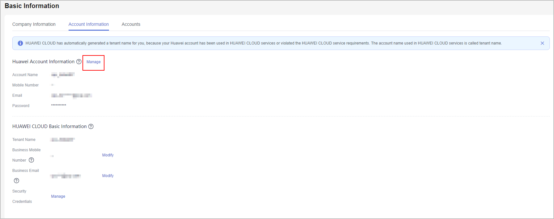Click the masked password value
The height and width of the screenshot is (219, 554).
point(59,105)
